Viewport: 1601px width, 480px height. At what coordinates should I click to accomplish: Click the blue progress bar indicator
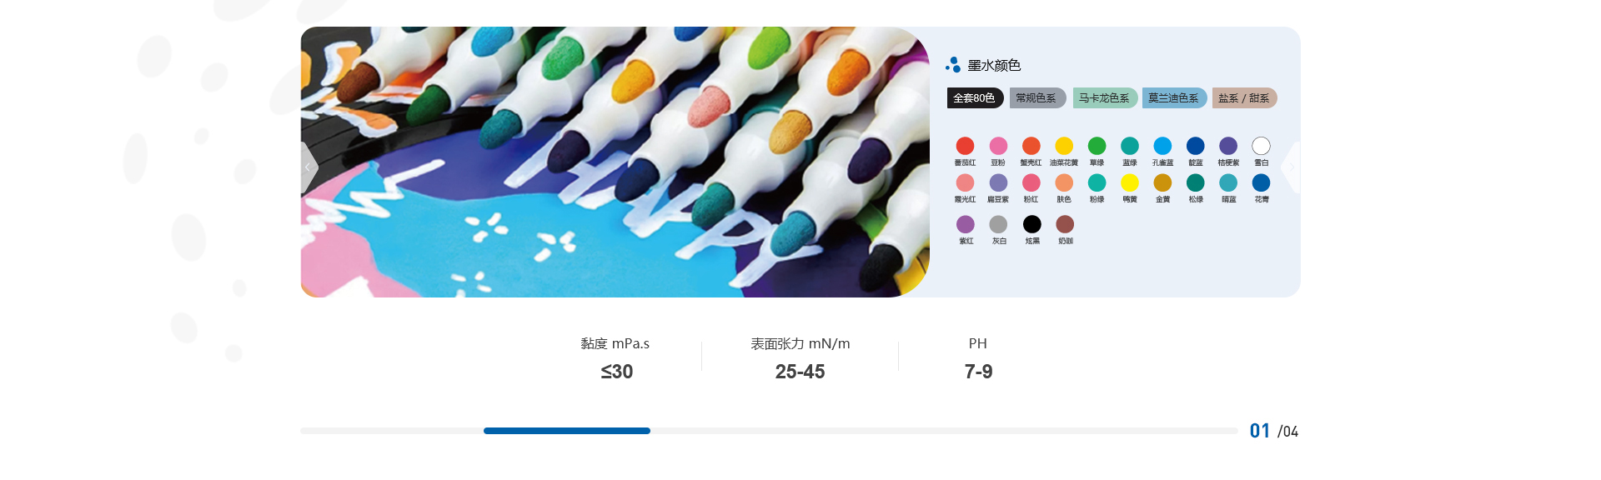pos(567,431)
